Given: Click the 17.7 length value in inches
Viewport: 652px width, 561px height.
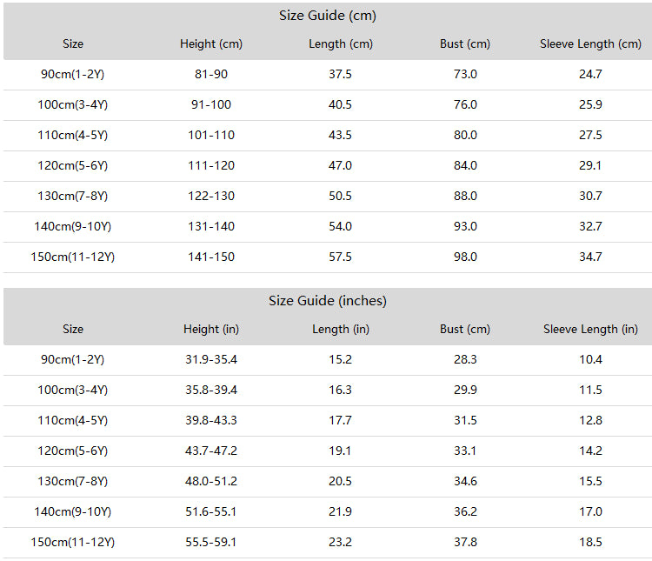Looking at the screenshot, I should click(340, 420).
